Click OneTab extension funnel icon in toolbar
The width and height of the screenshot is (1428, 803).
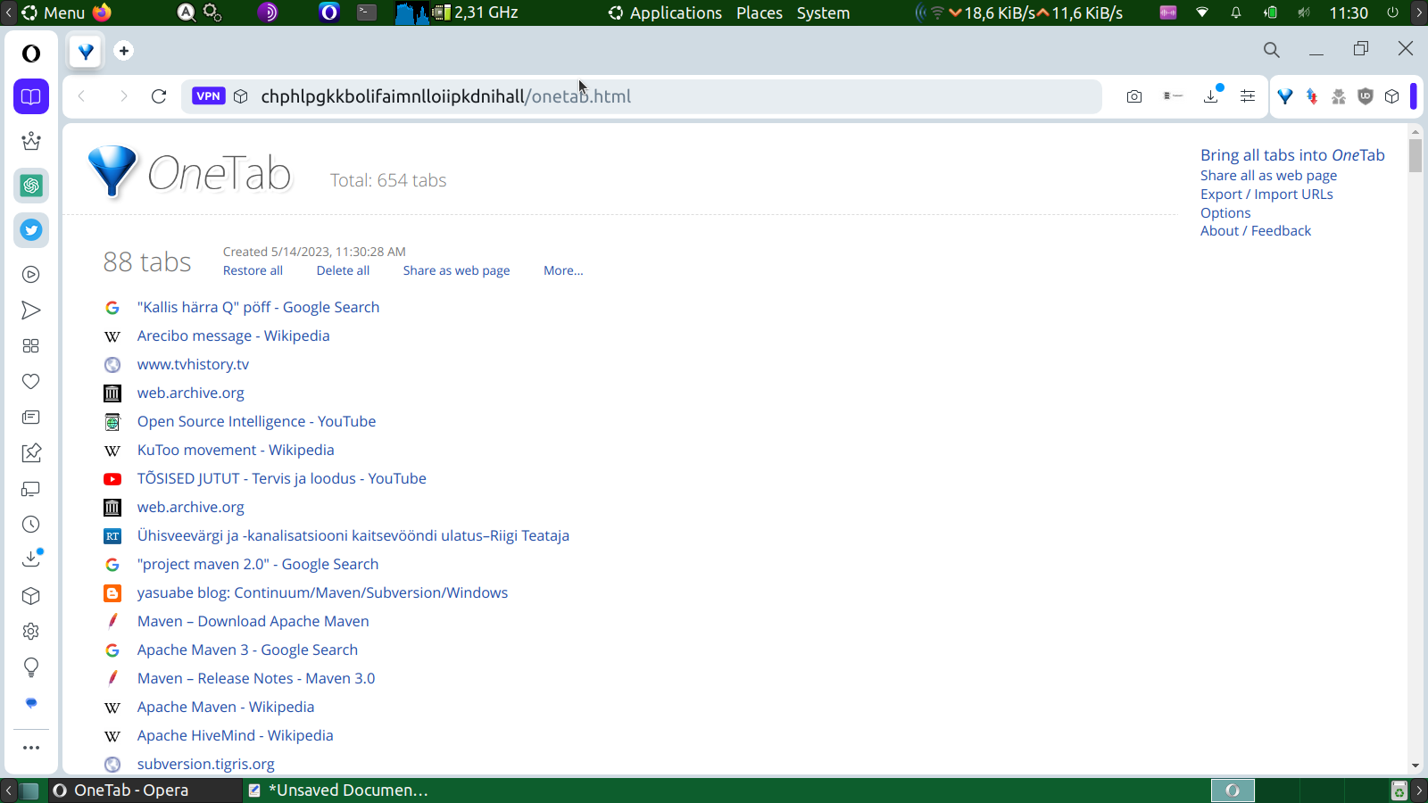click(1285, 96)
